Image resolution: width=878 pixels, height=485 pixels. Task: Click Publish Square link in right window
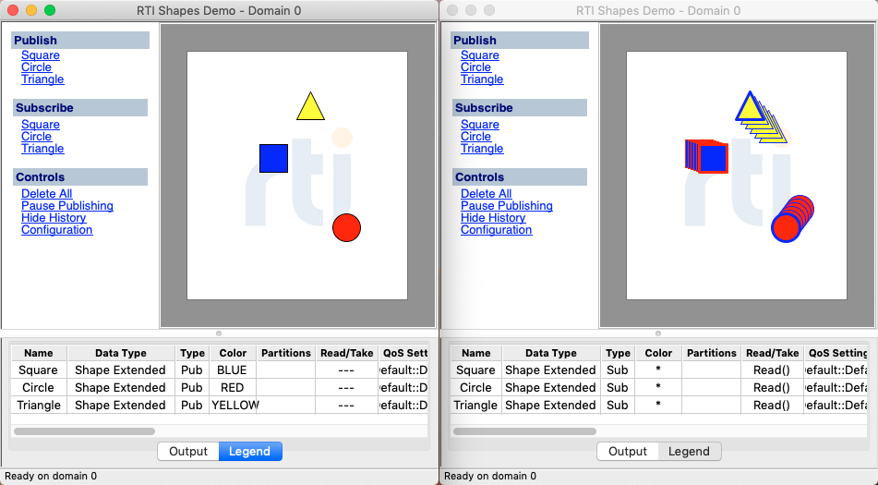point(480,55)
